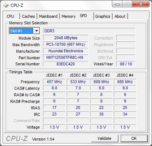
Task: Click the 457 MHz frequency cell
Action: pyautogui.click(x=54, y=82)
